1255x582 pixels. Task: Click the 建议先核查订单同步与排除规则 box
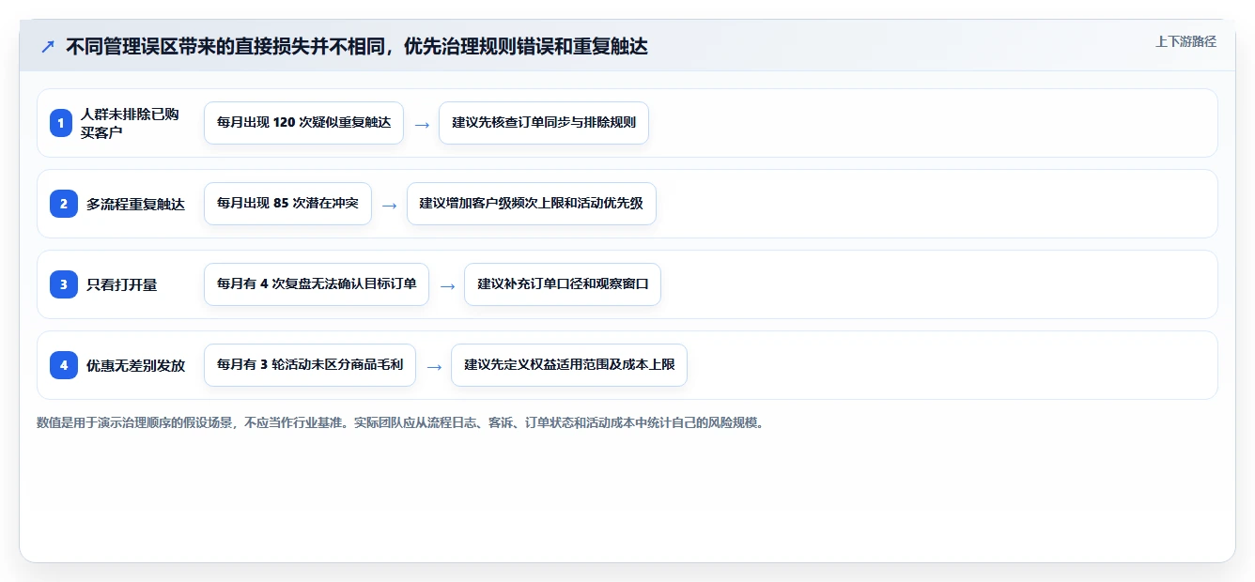pos(544,123)
